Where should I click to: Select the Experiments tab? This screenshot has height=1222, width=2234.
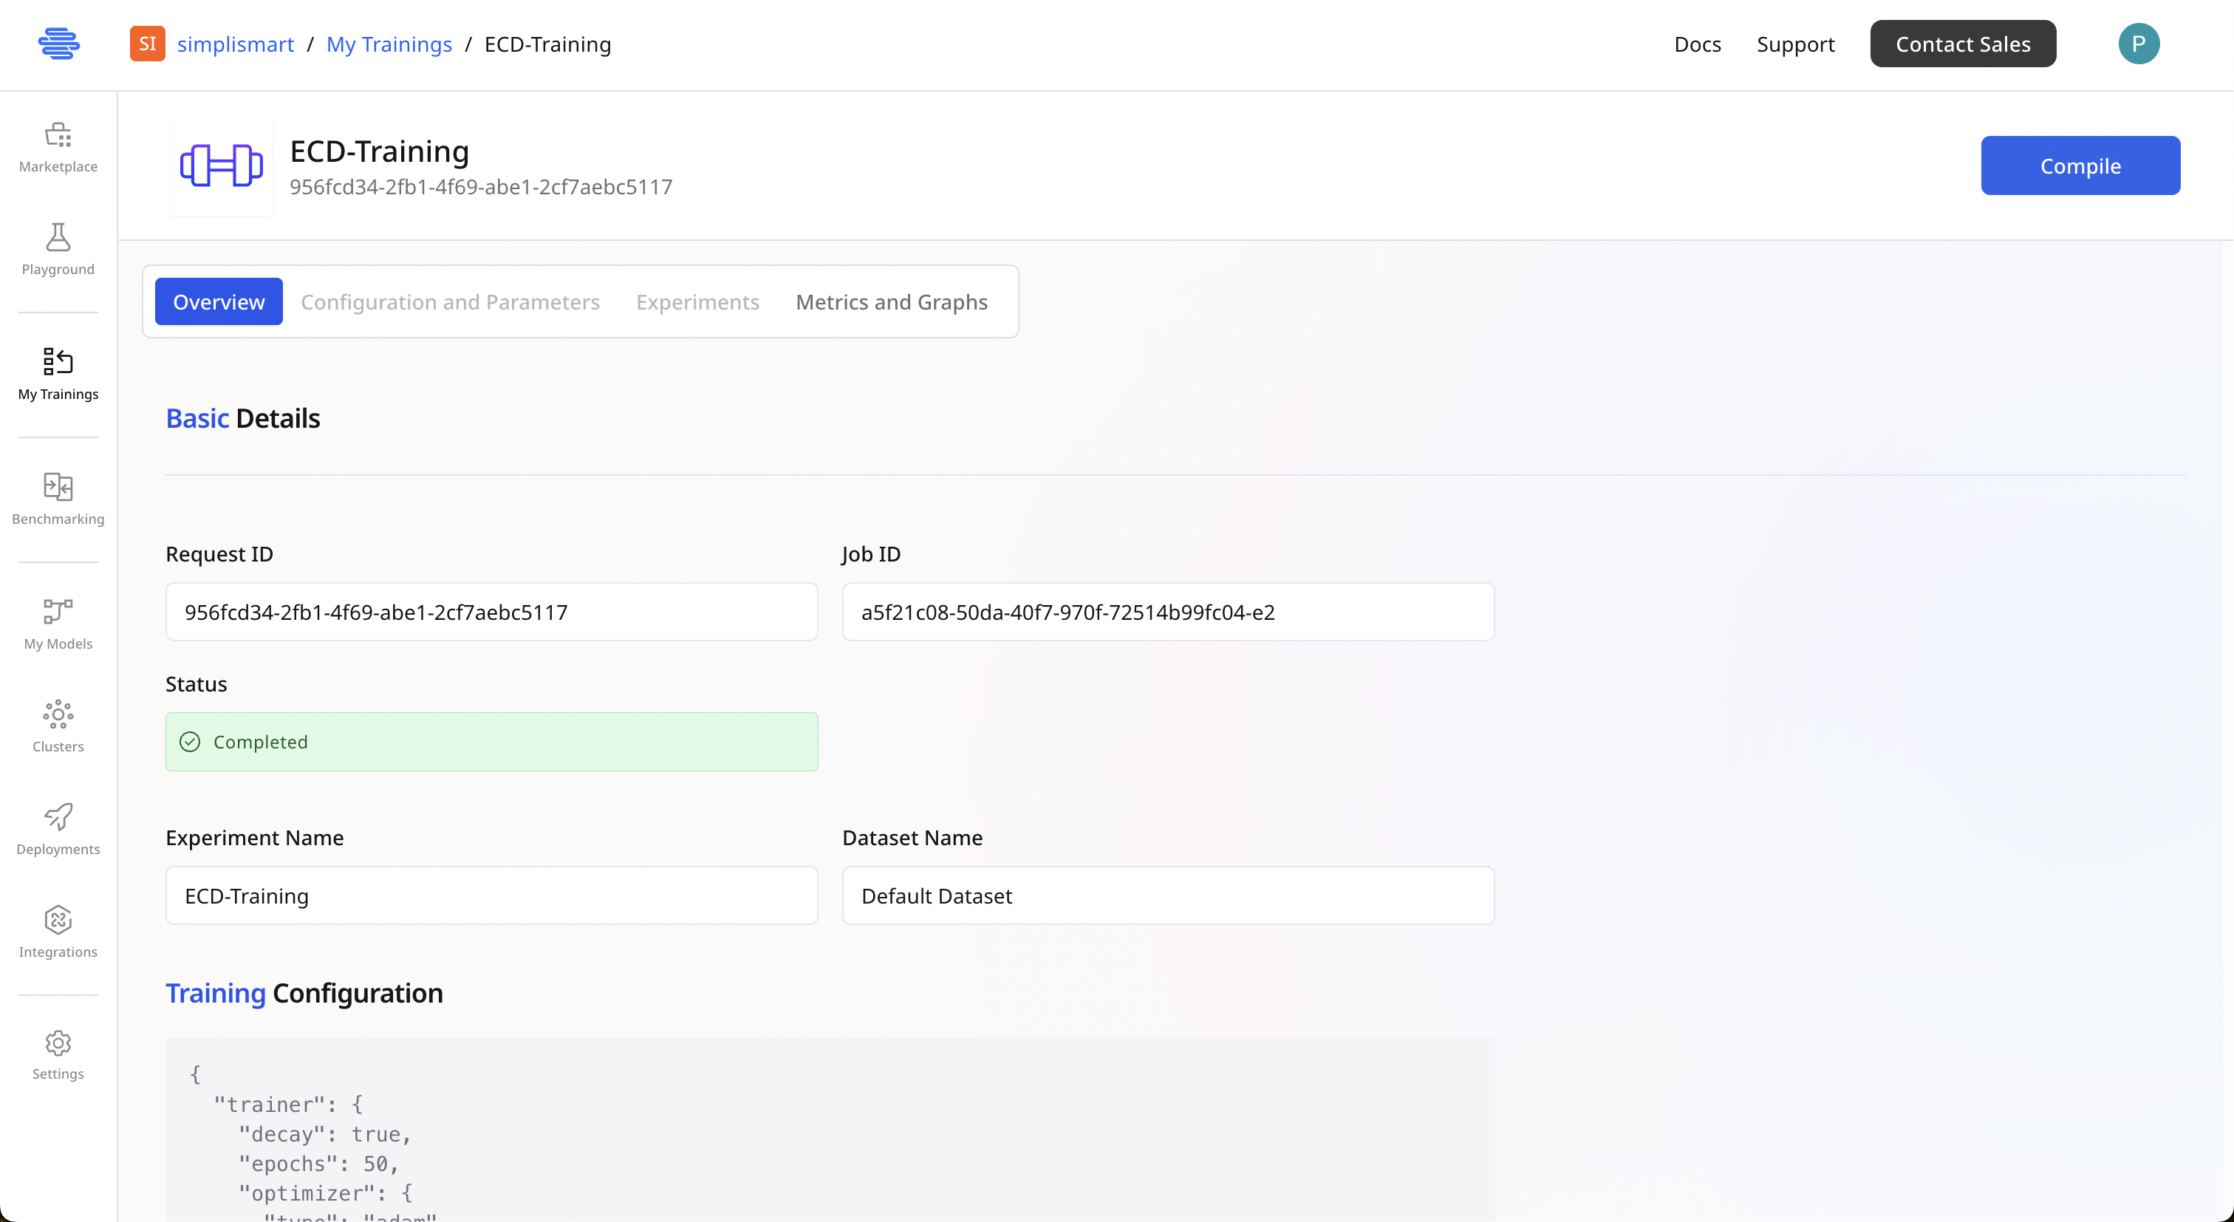697,302
